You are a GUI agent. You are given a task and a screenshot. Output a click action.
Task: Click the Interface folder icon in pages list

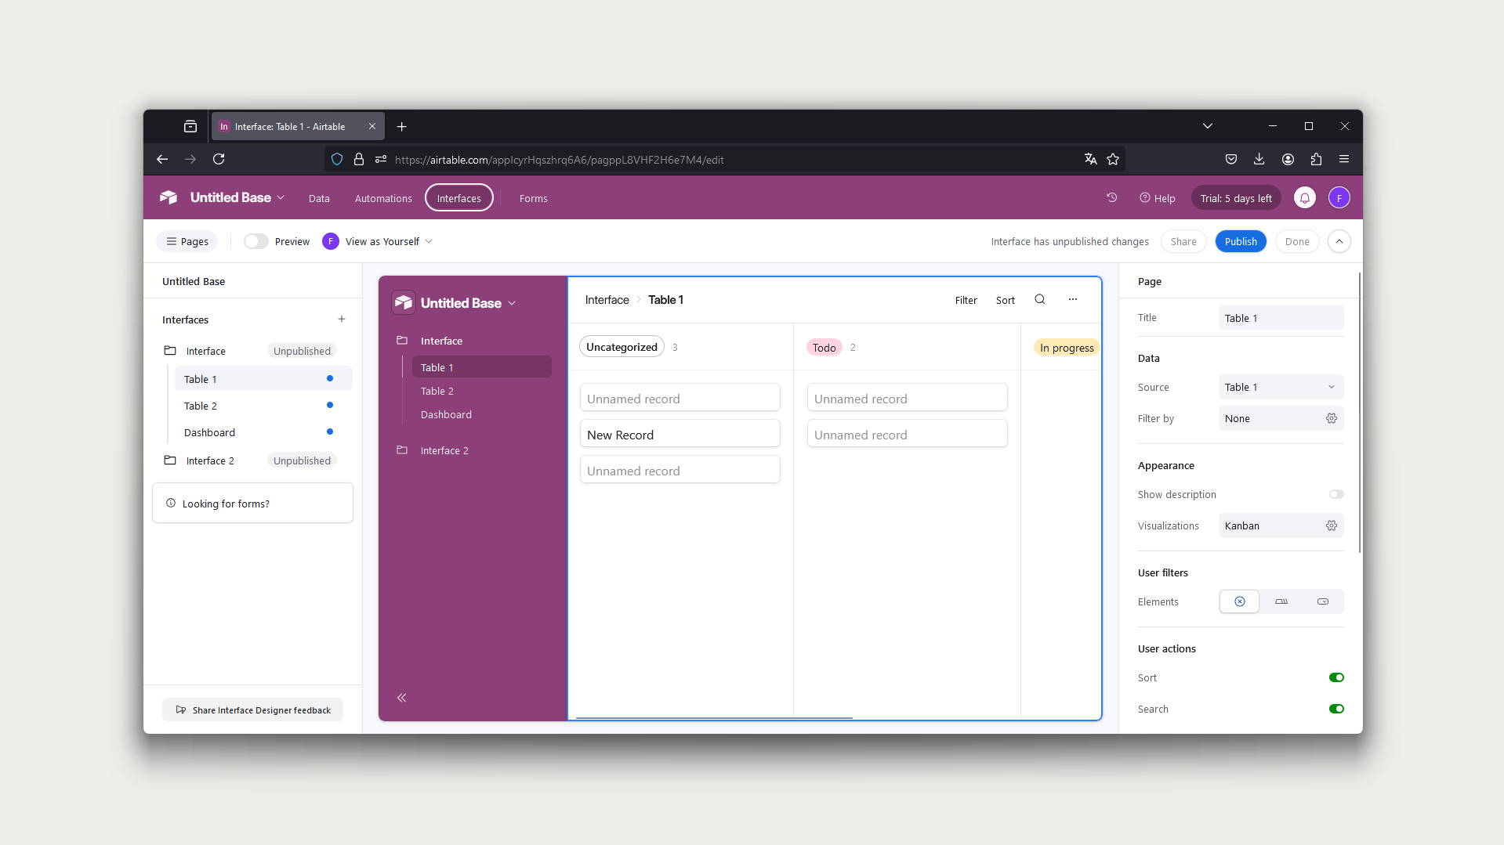(x=170, y=351)
